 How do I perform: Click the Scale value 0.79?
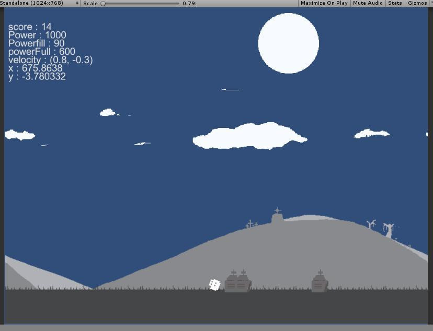(190, 3)
